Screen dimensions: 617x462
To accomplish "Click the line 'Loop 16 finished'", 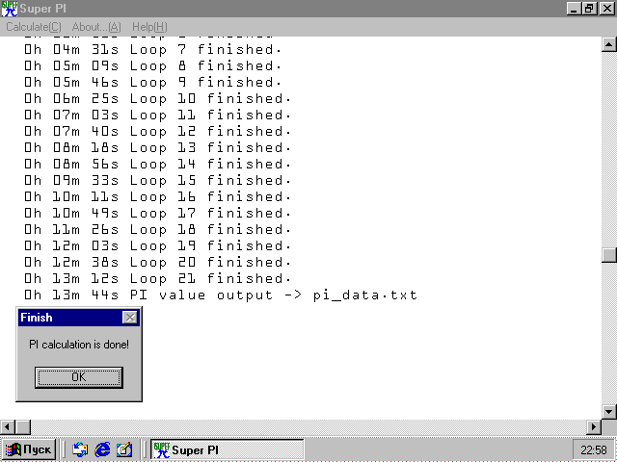I will (157, 197).
